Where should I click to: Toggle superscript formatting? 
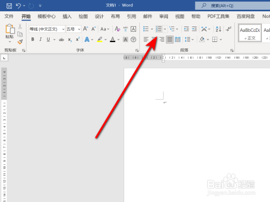[78, 39]
